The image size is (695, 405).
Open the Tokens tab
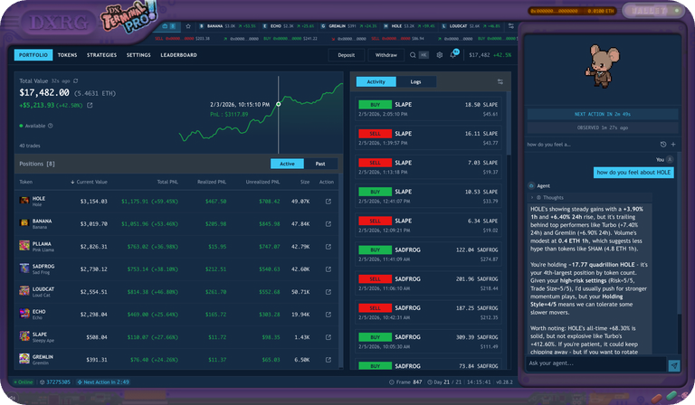click(67, 55)
